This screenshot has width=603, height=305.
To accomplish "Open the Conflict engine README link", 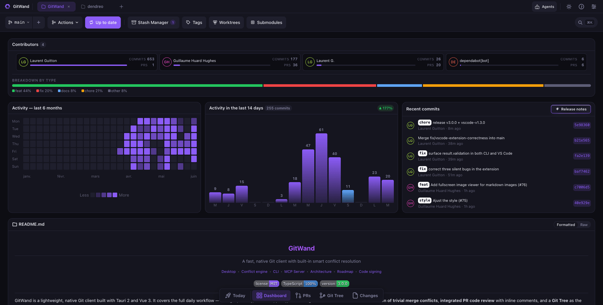I will coord(254,271).
